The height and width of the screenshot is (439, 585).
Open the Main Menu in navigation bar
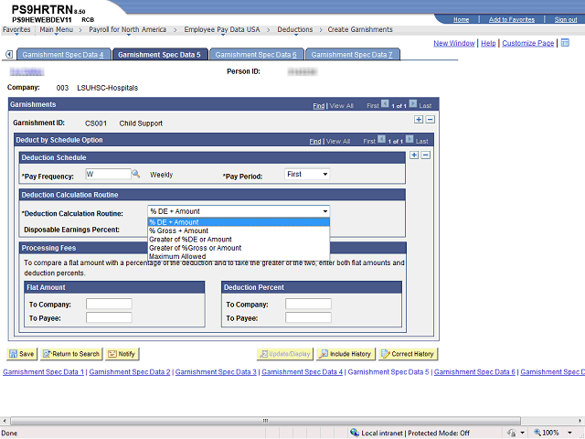tap(58, 29)
